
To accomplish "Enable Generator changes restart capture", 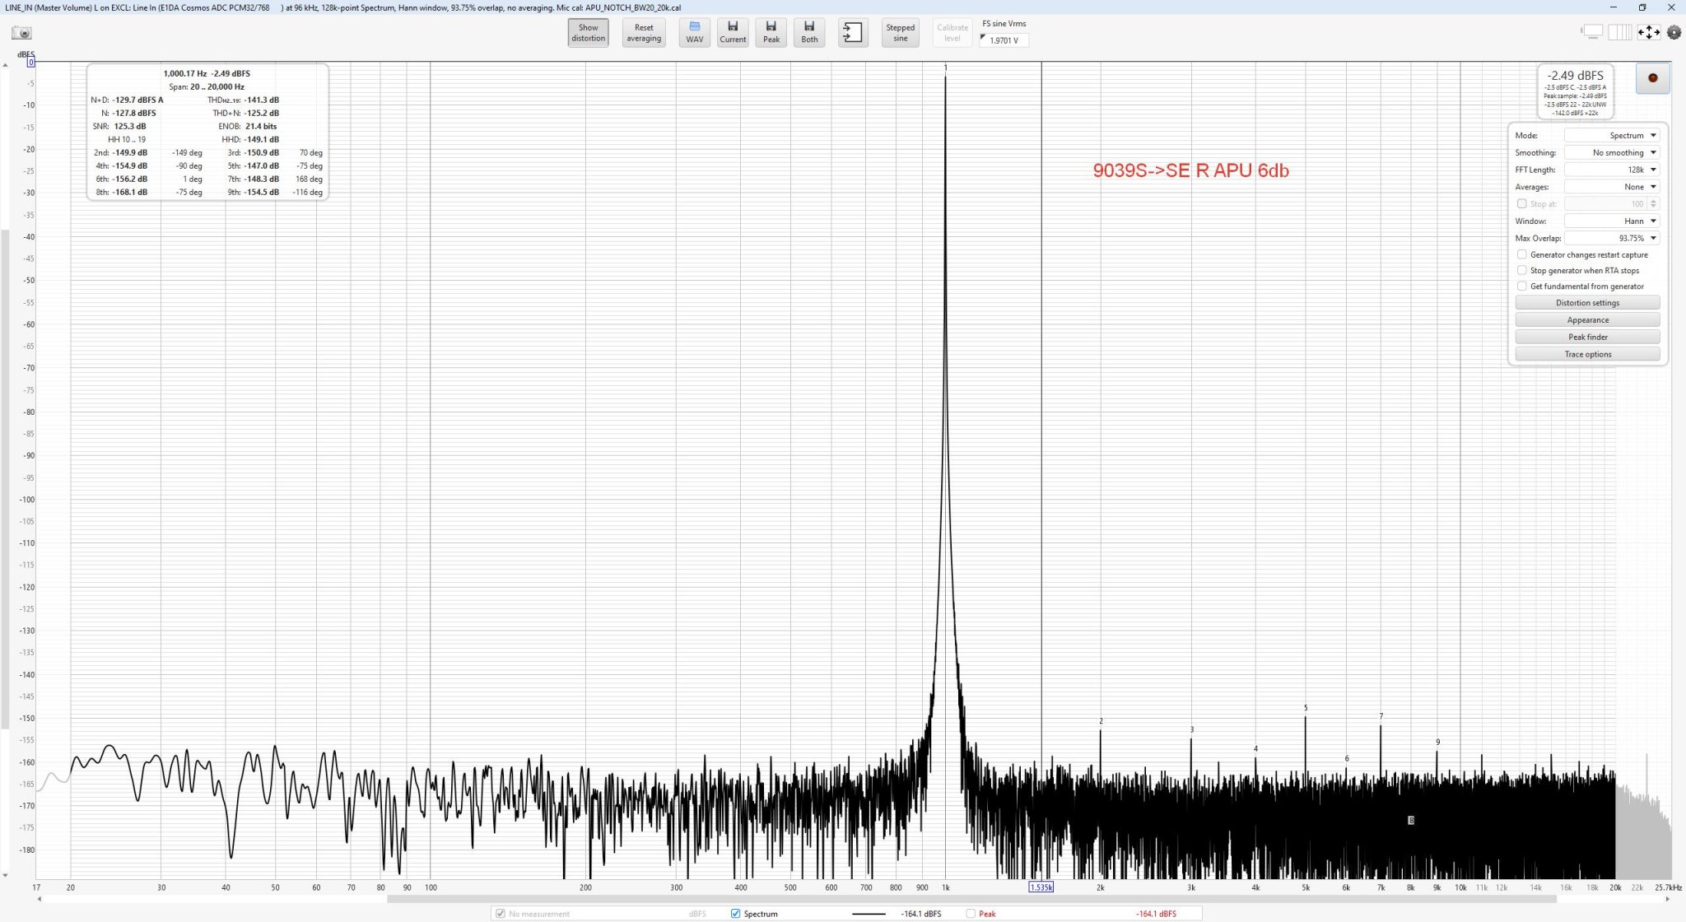I will tap(1521, 254).
